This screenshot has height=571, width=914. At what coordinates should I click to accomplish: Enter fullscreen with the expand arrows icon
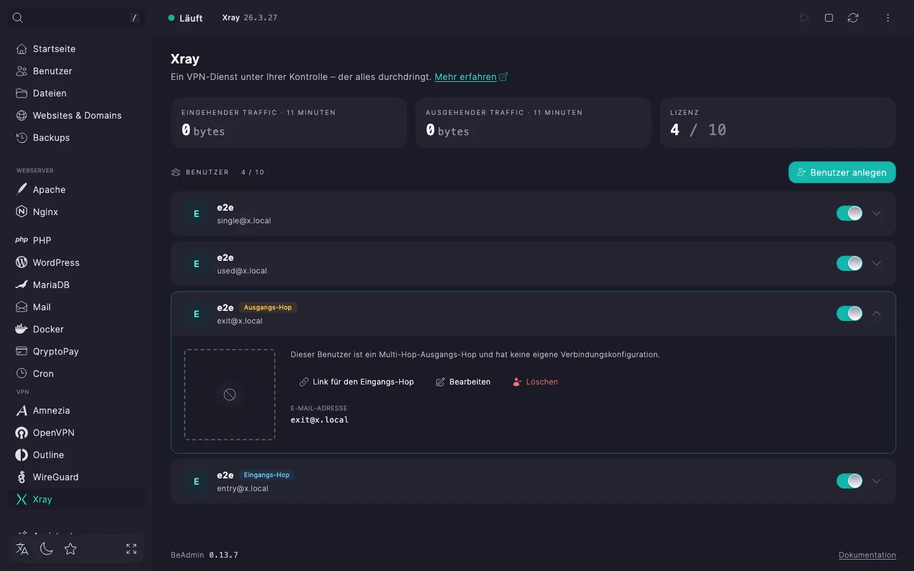pyautogui.click(x=131, y=549)
